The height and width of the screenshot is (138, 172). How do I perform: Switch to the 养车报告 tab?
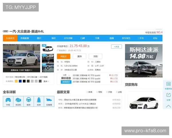126,38
